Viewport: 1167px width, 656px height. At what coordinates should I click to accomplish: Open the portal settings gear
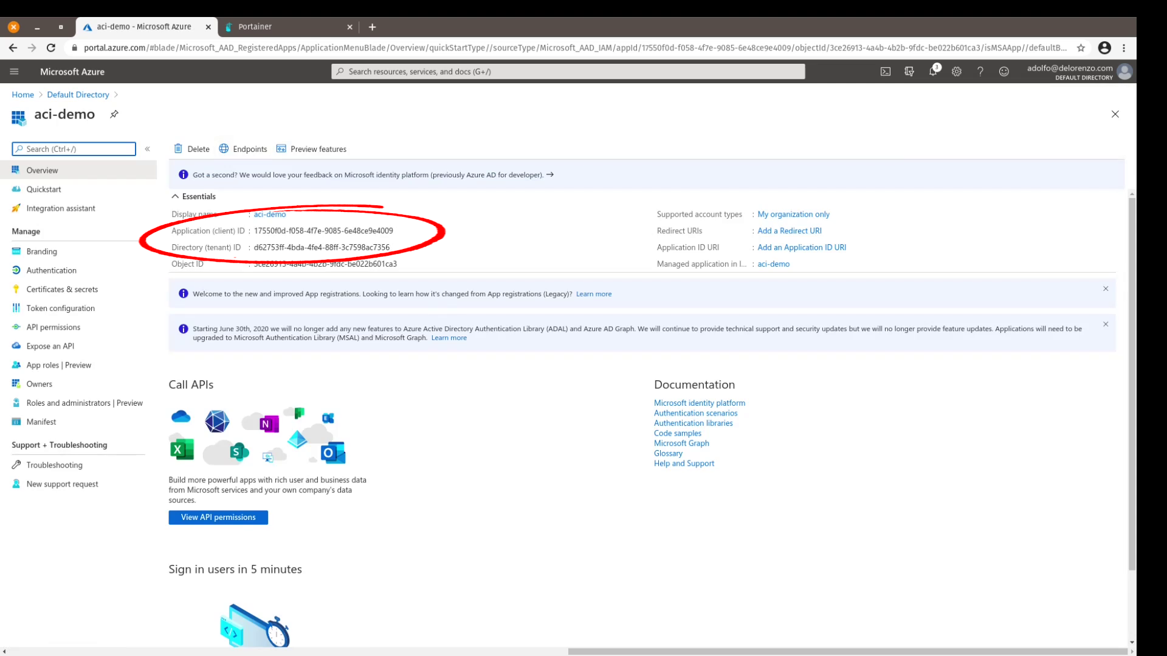click(x=957, y=72)
